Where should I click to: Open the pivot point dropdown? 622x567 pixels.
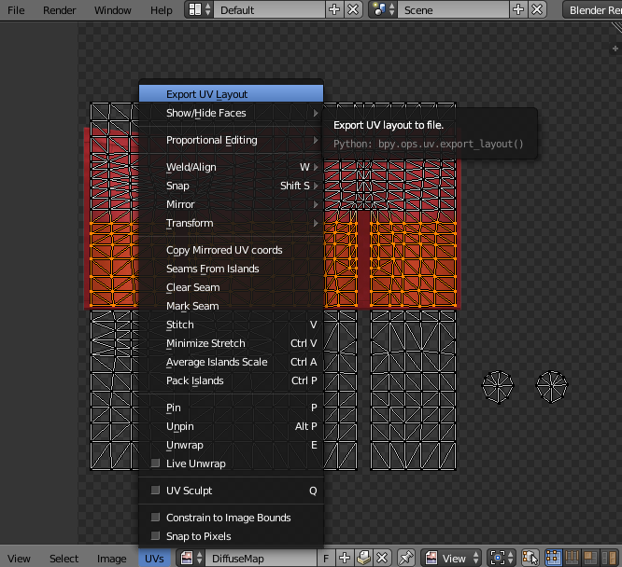(x=502, y=559)
